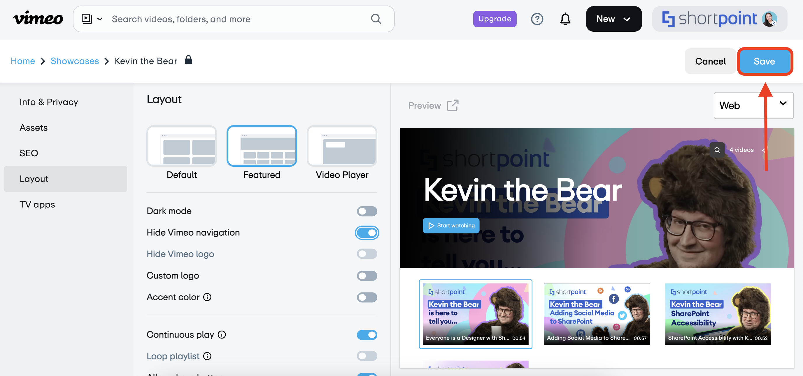This screenshot has height=376, width=803.
Task: Switch to the SEO section
Action: coord(29,153)
